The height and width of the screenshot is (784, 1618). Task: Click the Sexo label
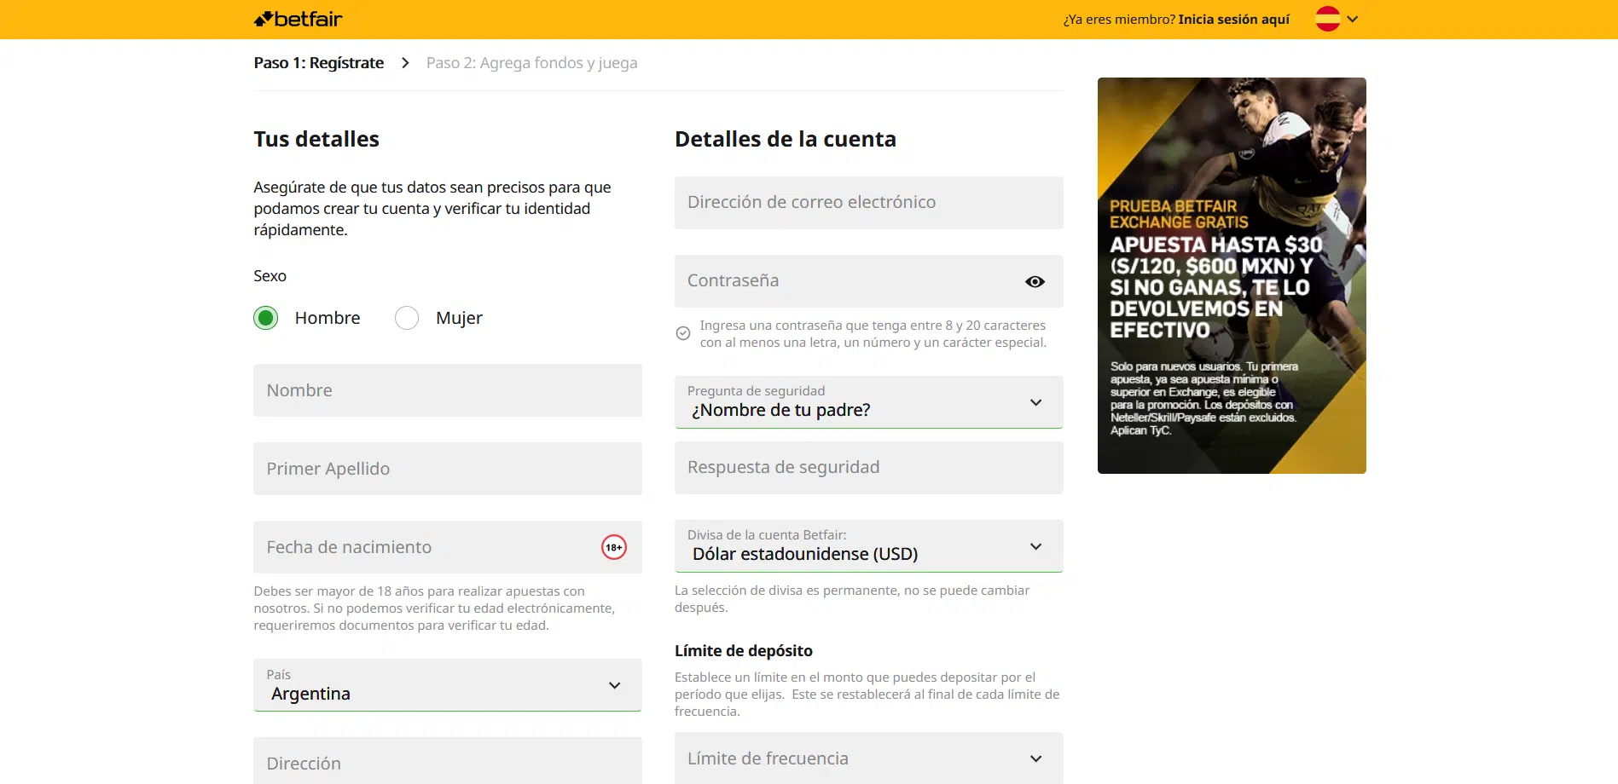pyautogui.click(x=270, y=276)
